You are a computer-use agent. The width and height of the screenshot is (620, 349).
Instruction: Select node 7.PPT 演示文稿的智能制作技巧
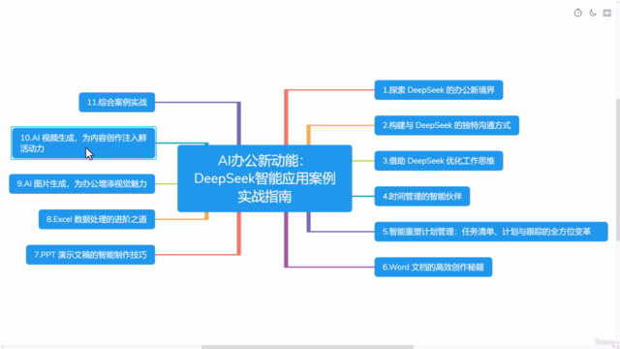(90, 255)
